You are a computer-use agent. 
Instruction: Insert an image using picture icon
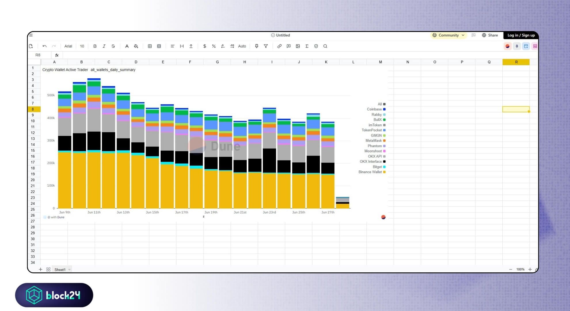[x=298, y=46]
